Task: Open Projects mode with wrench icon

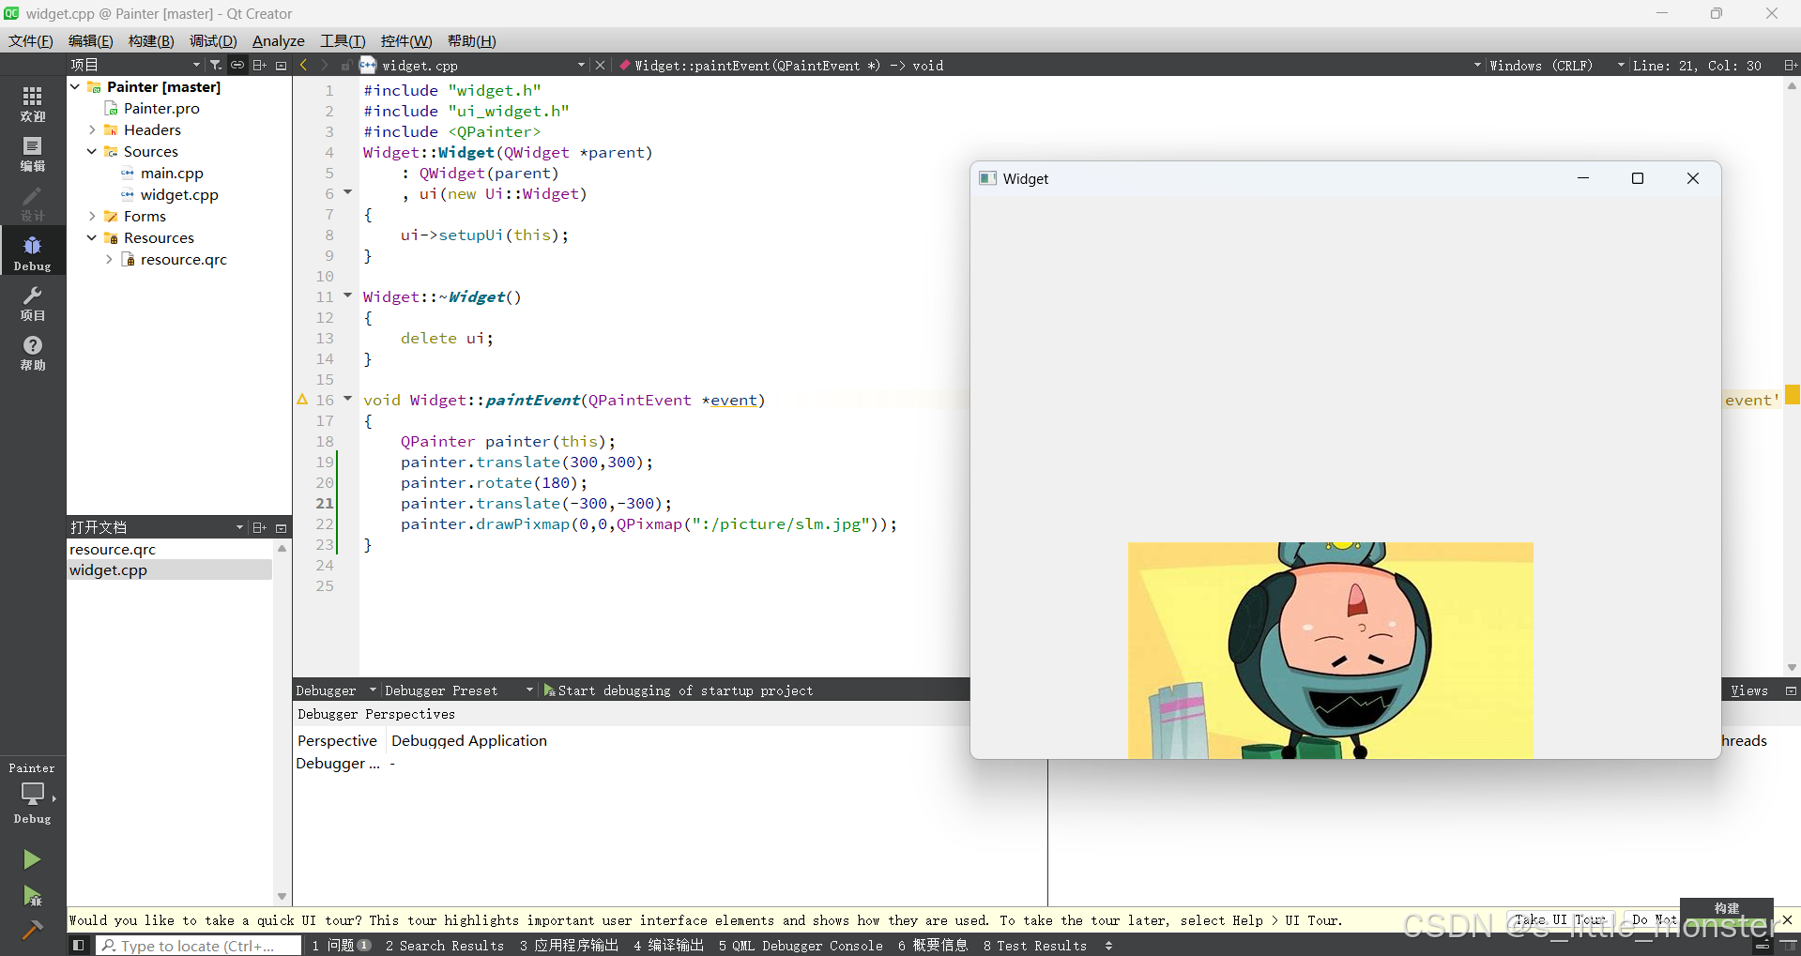Action: tap(33, 303)
